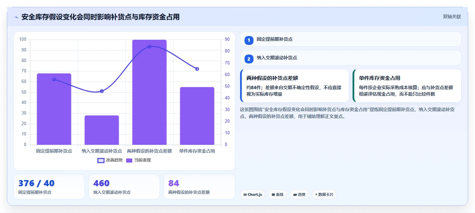Click the 当前表现 legend purple swatch
This screenshot has width=475, height=213.
pos(129,160)
